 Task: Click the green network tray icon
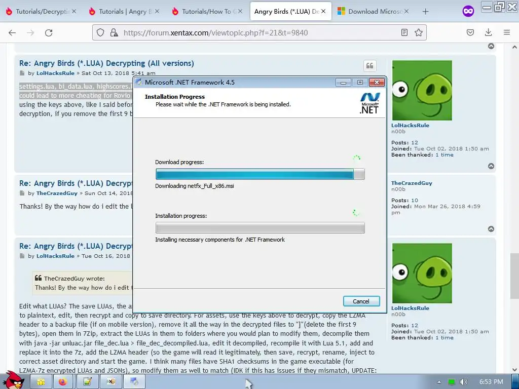(x=452, y=382)
